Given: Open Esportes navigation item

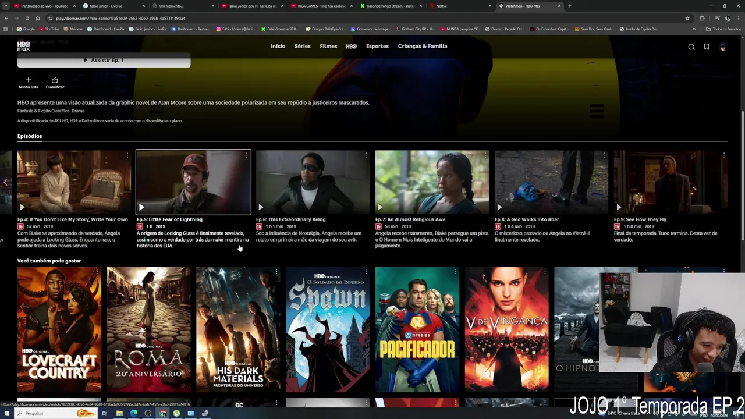Looking at the screenshot, I should click(x=377, y=46).
